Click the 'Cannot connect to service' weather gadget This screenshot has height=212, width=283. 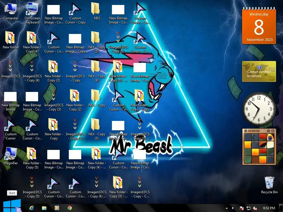(x=259, y=71)
